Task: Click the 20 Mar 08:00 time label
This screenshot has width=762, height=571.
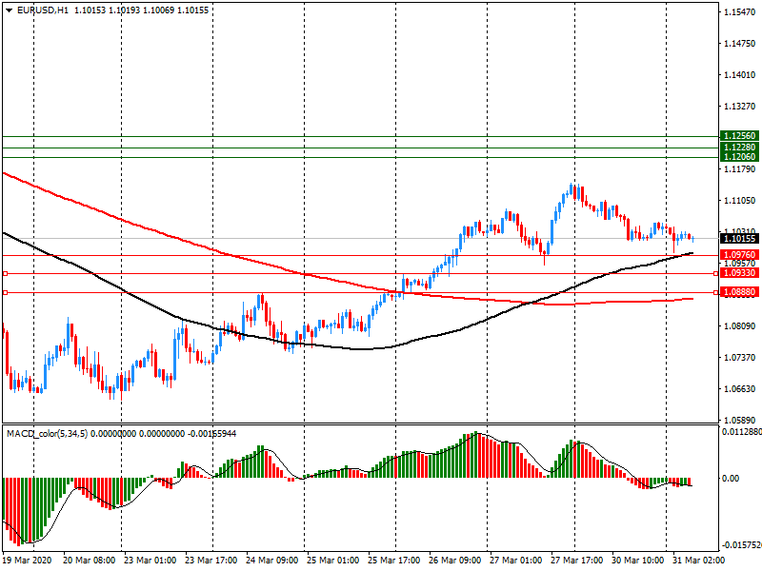Action: 89,561
